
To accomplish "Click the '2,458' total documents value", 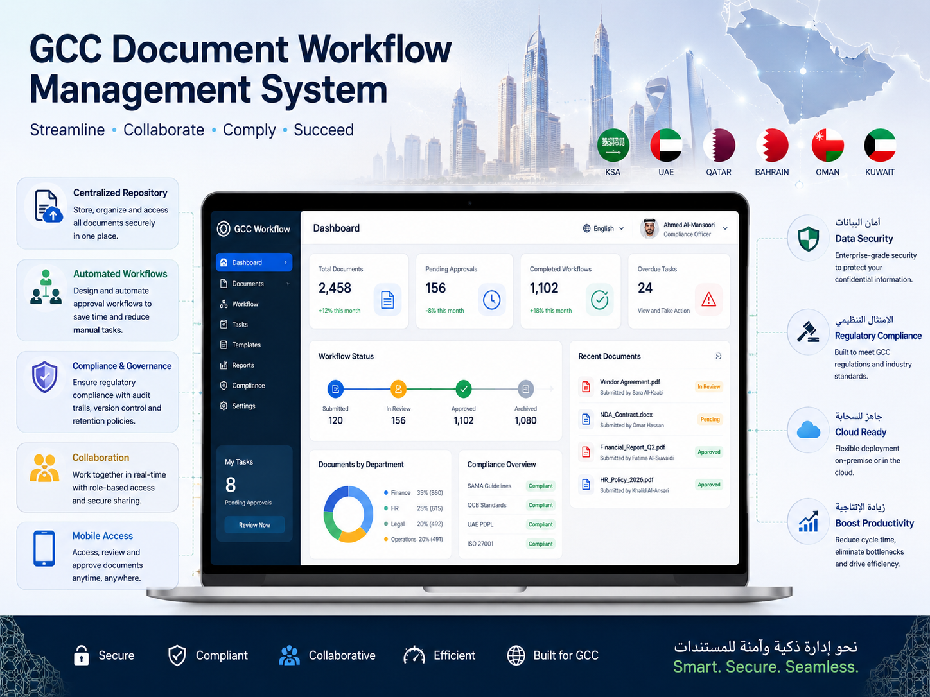I will 335,288.
